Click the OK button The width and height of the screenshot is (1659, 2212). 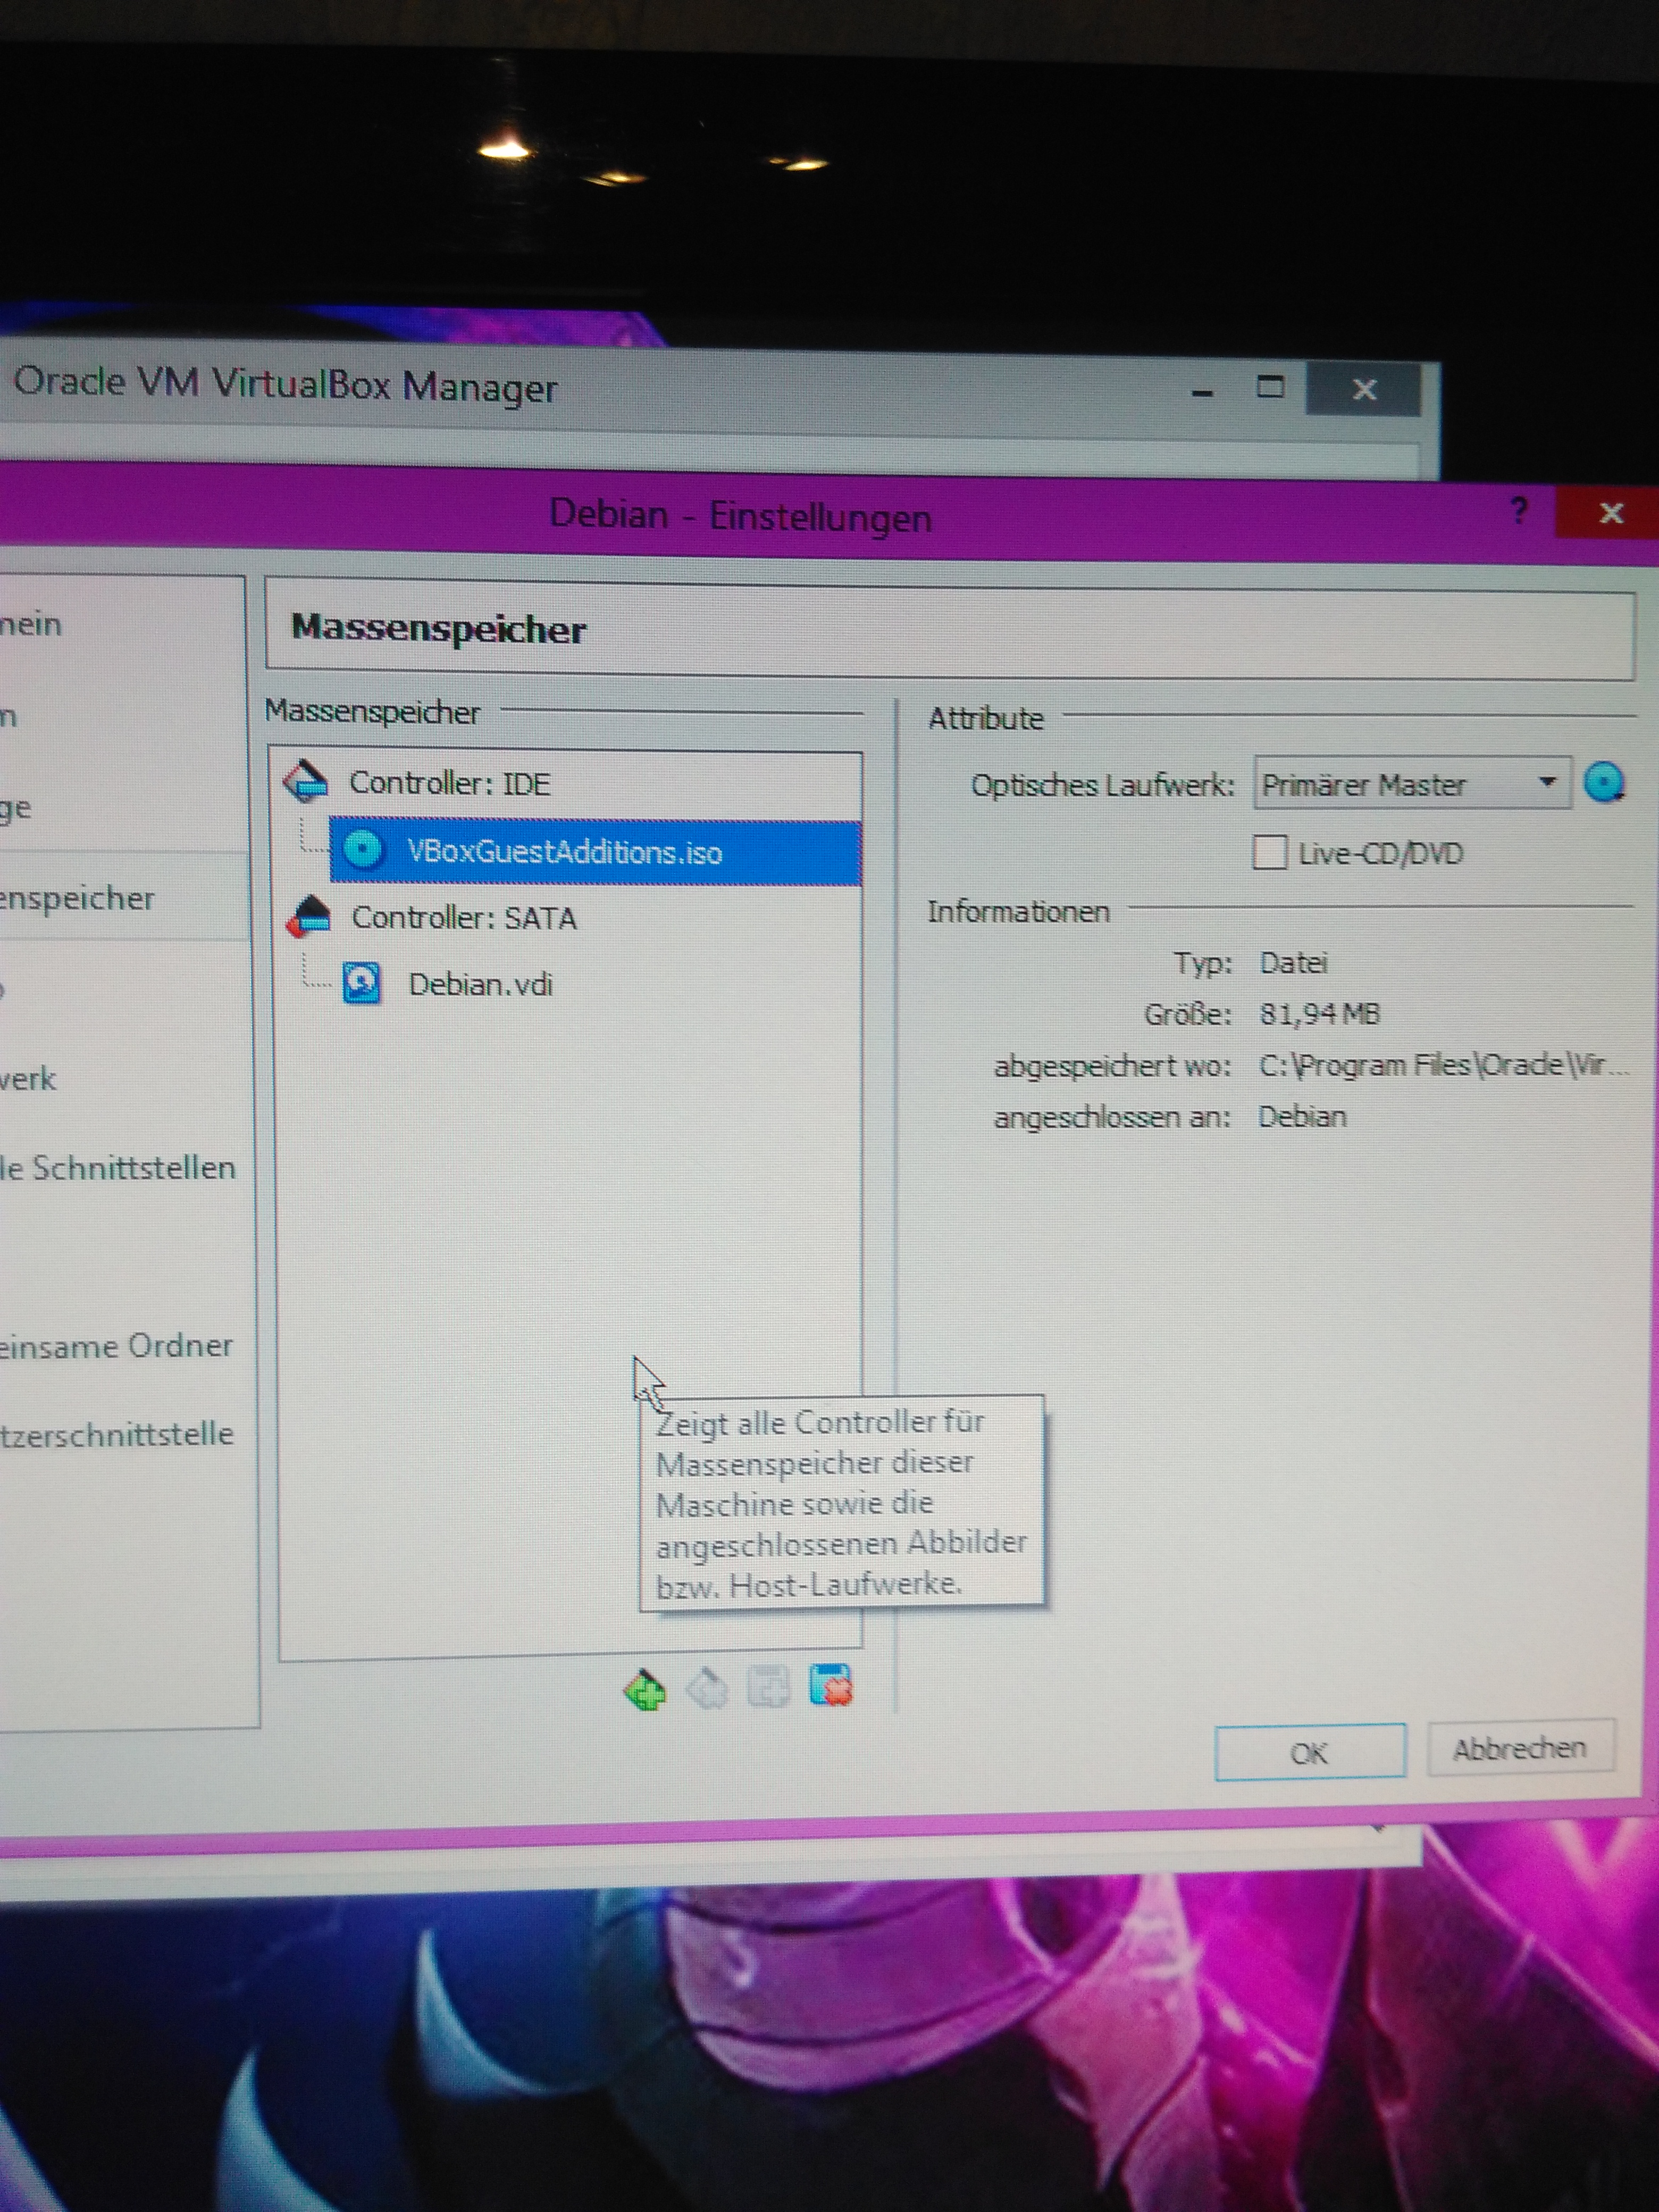coord(1309,1752)
